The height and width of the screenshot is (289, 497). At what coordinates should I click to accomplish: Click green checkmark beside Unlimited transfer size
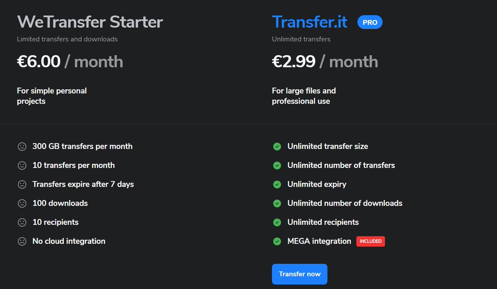click(277, 147)
